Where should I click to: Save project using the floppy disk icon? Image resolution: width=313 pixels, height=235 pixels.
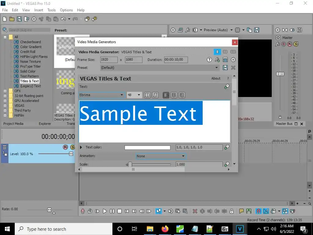(x=19, y=19)
